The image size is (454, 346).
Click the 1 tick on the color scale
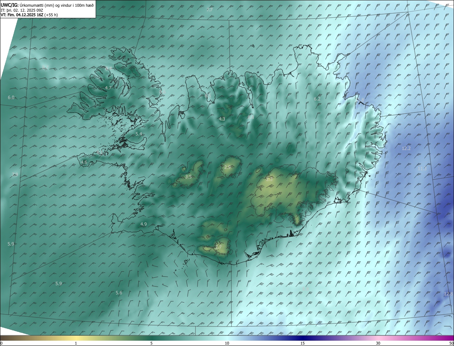[76, 343]
